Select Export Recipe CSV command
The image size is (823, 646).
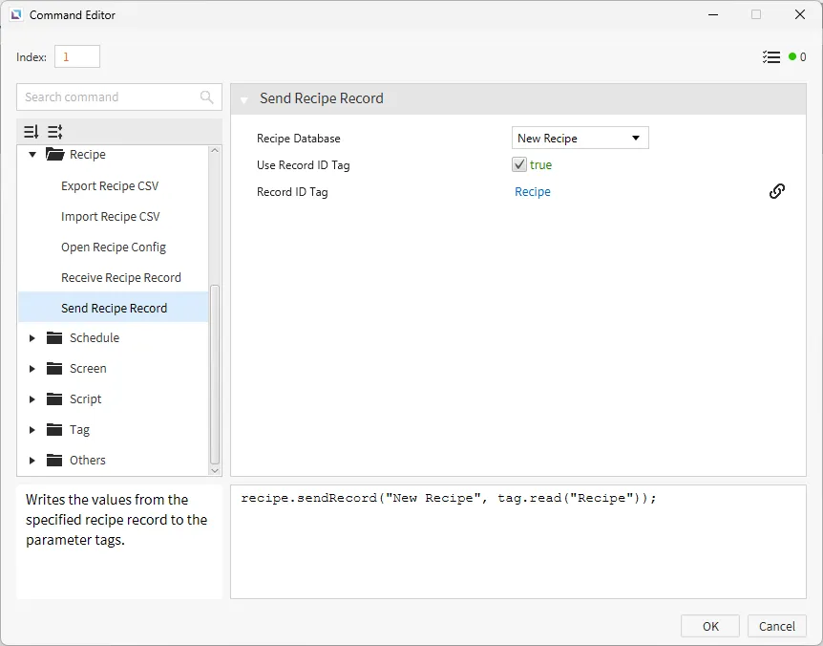(x=110, y=186)
